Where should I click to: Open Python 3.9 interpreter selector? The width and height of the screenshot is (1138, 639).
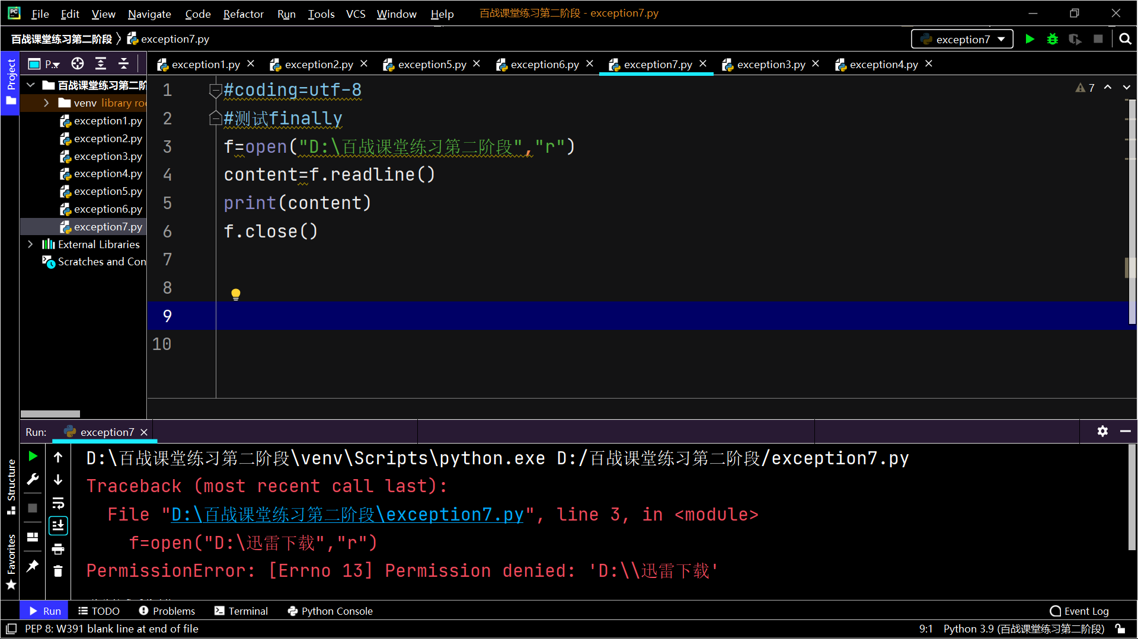(x=1024, y=628)
